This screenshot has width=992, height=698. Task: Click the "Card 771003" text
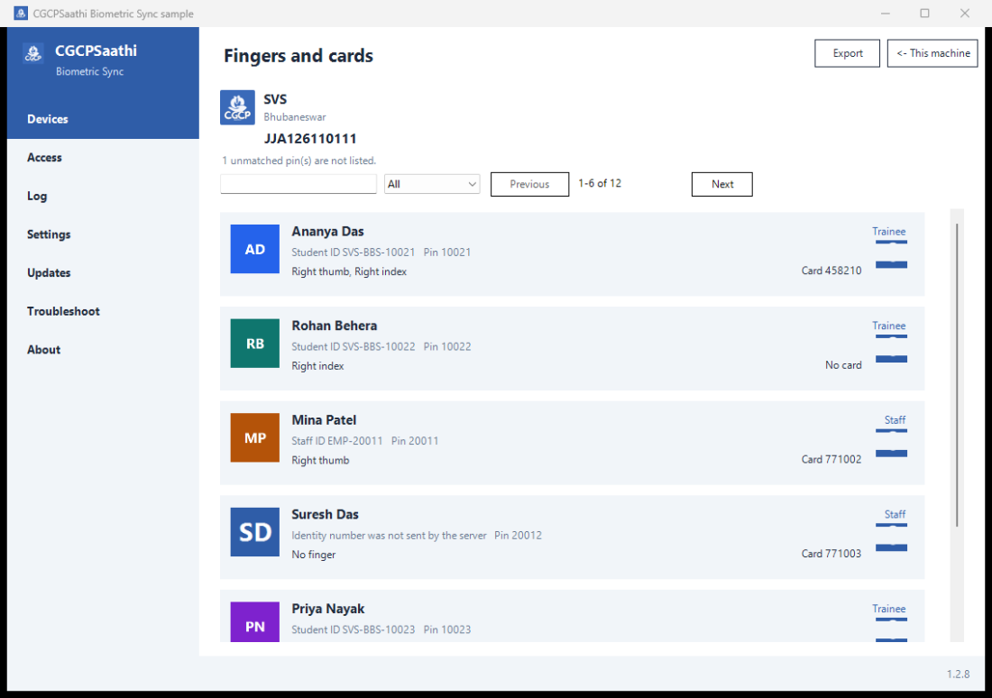click(x=831, y=554)
